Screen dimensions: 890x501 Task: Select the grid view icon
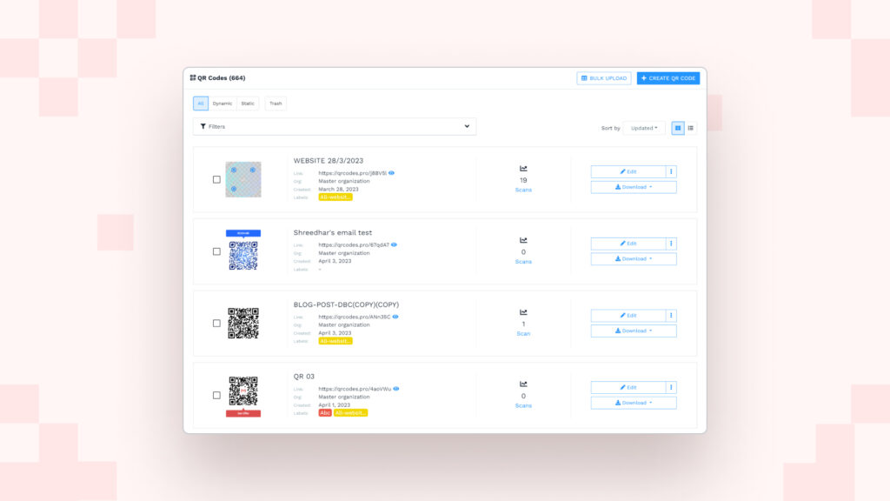(677, 127)
